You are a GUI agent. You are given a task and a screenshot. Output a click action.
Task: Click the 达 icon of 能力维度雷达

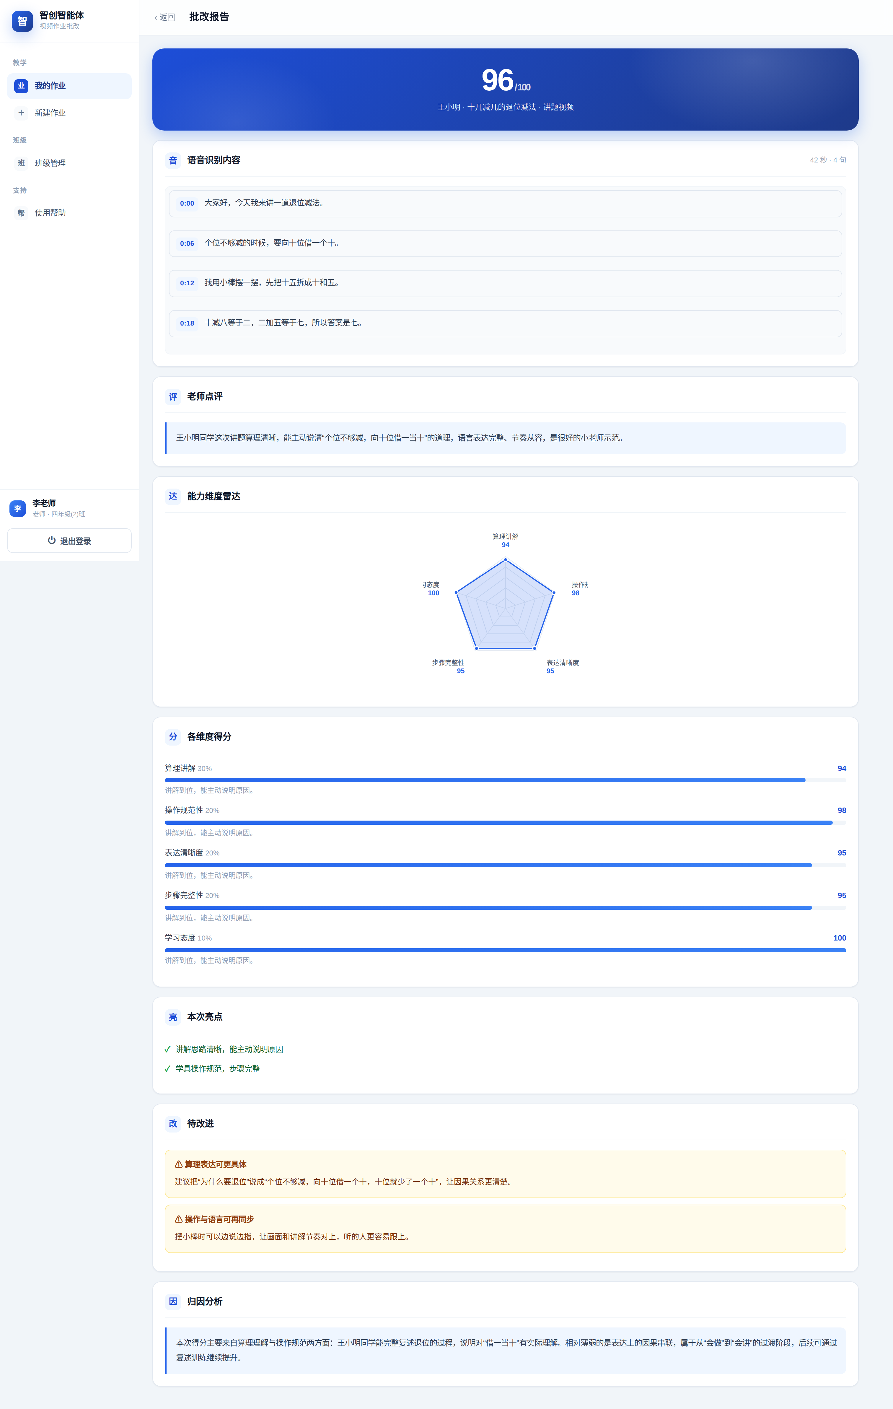pyautogui.click(x=173, y=496)
